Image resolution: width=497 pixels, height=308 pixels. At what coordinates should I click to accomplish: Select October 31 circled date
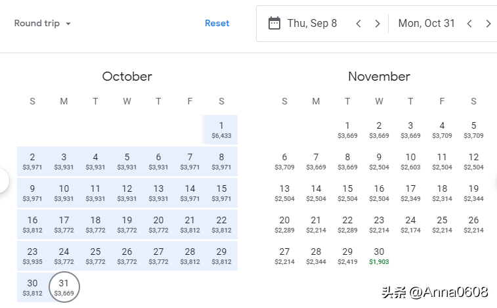(x=64, y=287)
